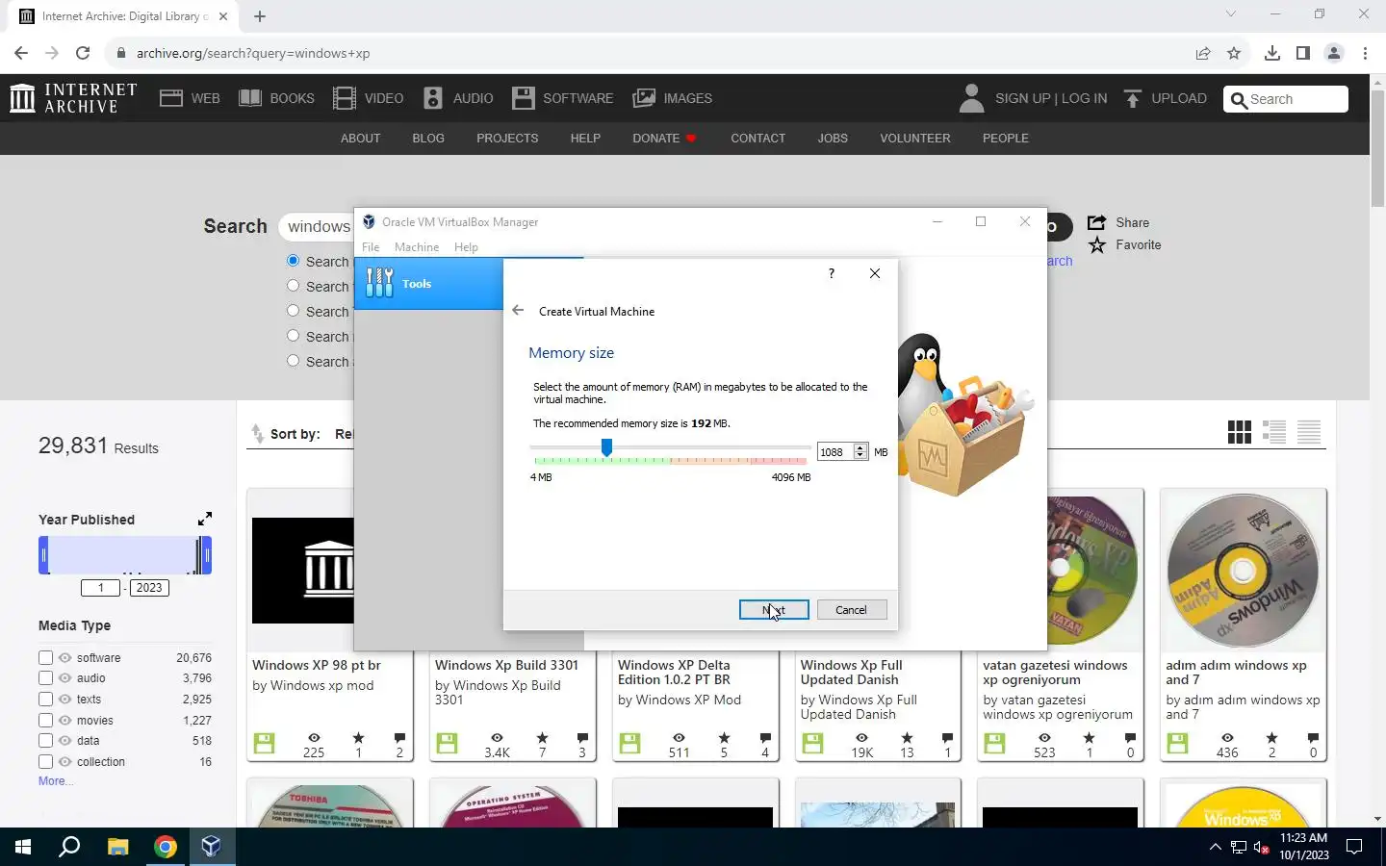
Task: Click the Sign Up | Log In user icon
Action: 972,98
